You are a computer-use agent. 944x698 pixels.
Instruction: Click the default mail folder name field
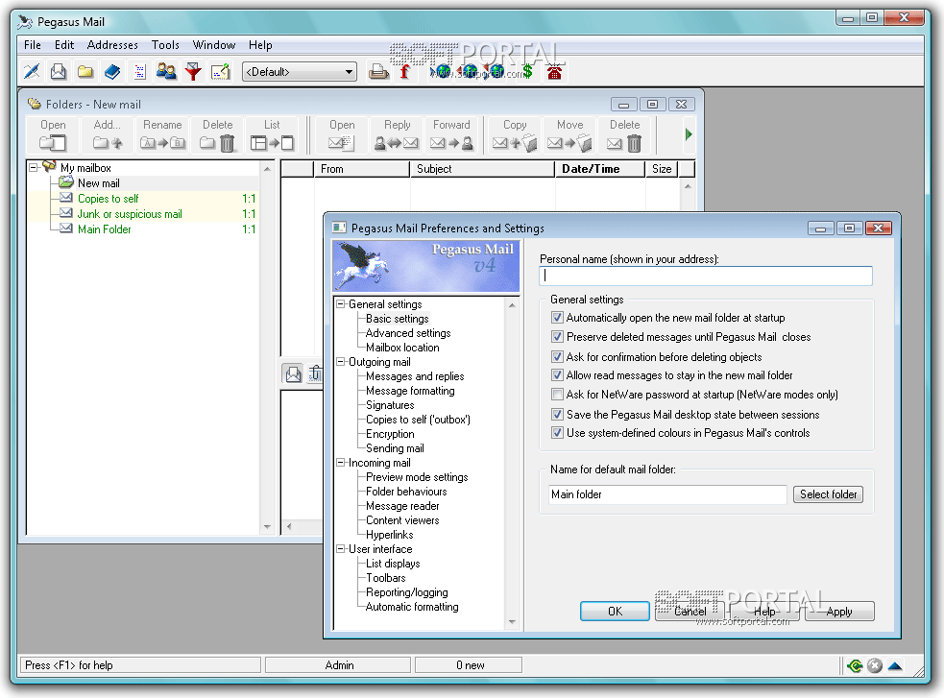(667, 494)
